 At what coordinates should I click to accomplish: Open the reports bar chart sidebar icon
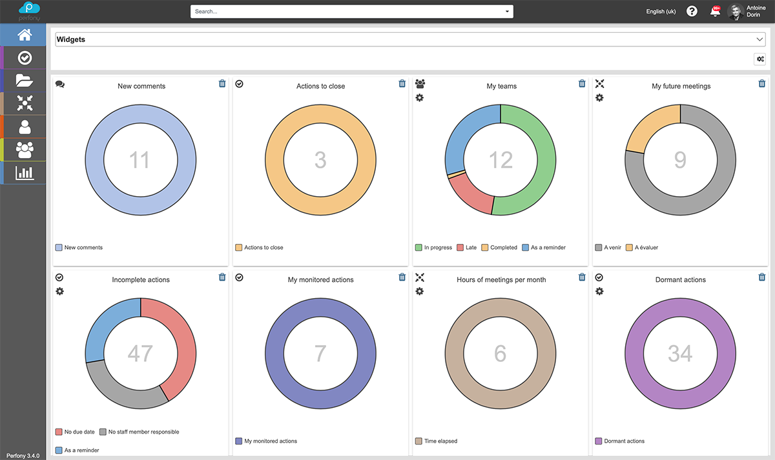click(x=24, y=172)
